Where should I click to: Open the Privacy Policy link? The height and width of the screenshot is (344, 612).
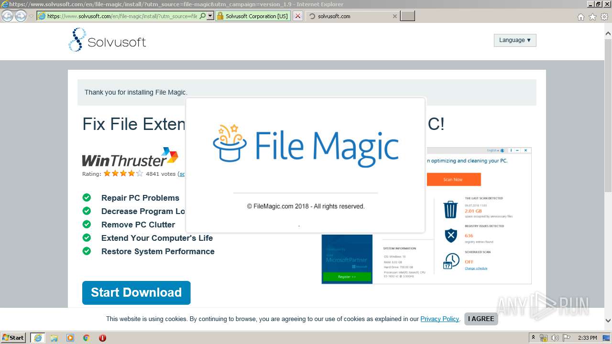pos(440,319)
